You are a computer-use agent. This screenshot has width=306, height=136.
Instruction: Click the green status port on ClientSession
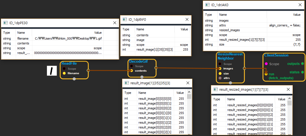[x=302, y=72]
